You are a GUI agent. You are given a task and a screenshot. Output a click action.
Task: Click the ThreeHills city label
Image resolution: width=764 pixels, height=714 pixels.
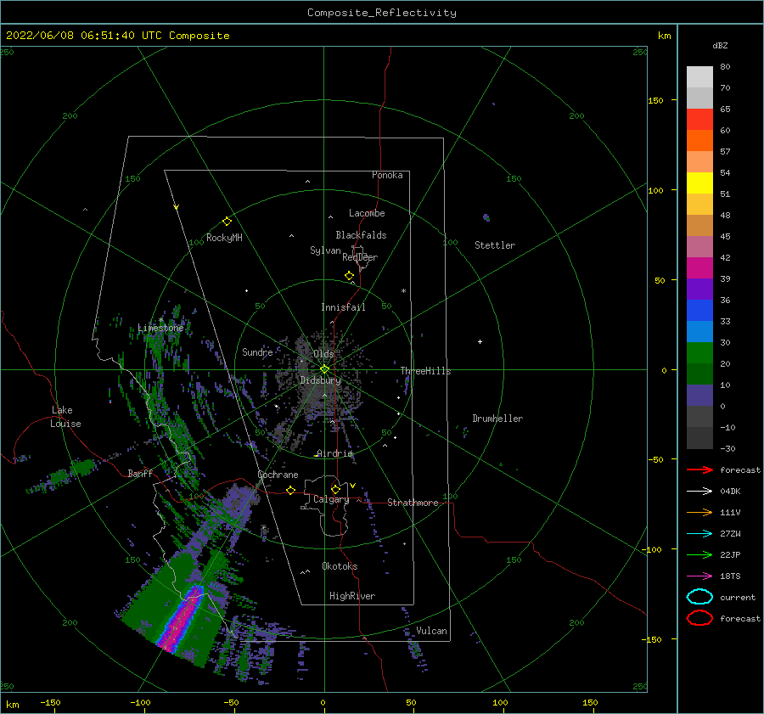426,371
